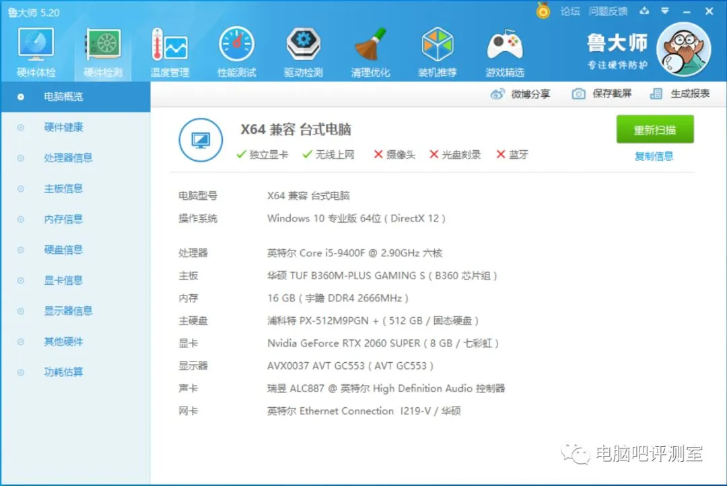The image size is (727, 486).
Task: Click the 鲁大师 mascot avatar
Action: [x=683, y=50]
